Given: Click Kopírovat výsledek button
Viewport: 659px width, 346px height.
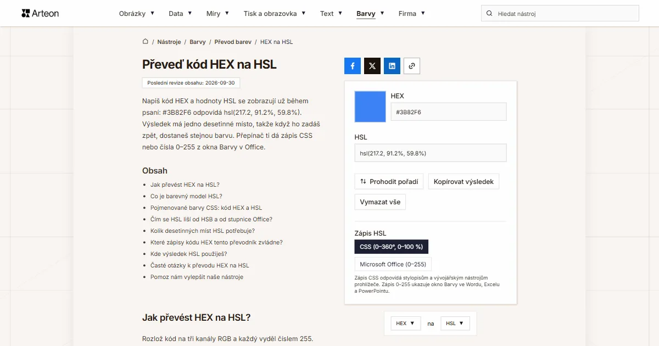Looking at the screenshot, I should [463, 181].
